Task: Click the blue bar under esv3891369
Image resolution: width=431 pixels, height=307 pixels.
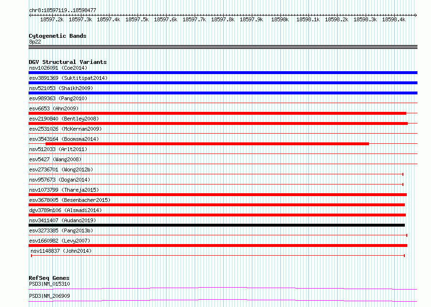Action: (x=223, y=83)
